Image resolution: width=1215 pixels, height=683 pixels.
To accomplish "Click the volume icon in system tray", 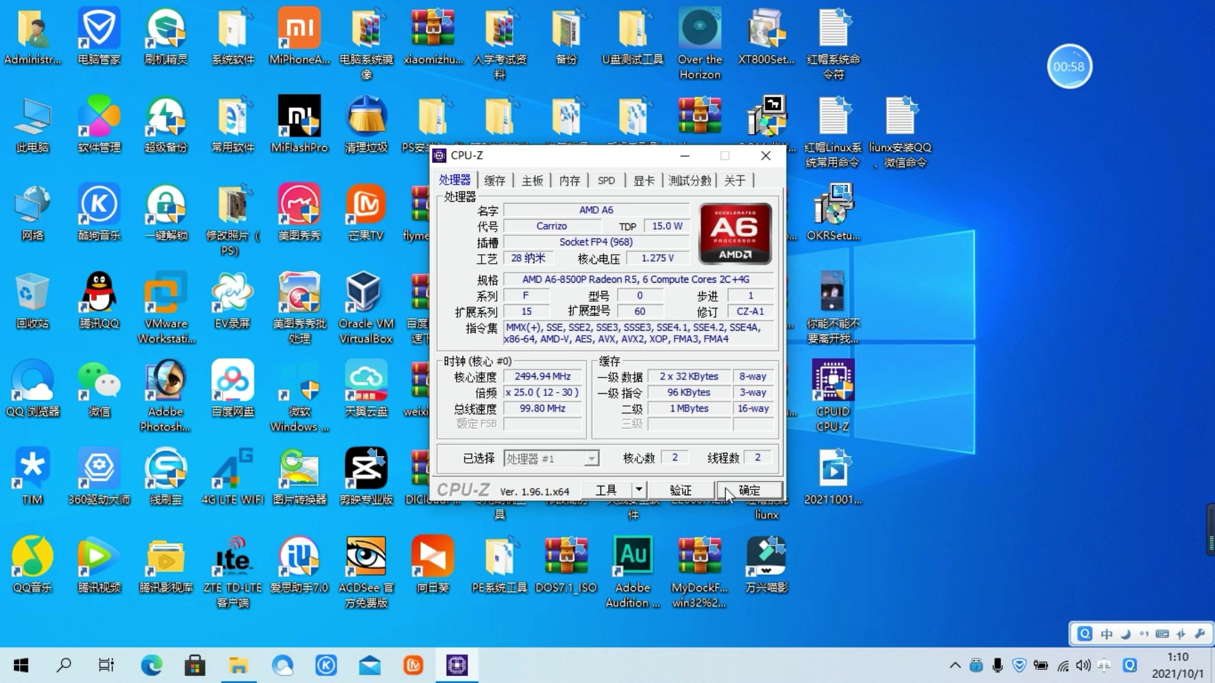I will click(x=1083, y=665).
